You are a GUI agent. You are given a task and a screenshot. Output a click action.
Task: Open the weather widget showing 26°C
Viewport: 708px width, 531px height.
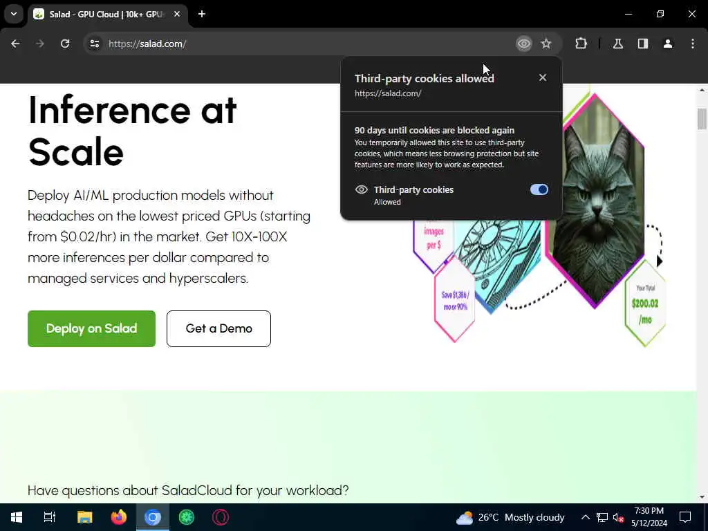(x=510, y=517)
